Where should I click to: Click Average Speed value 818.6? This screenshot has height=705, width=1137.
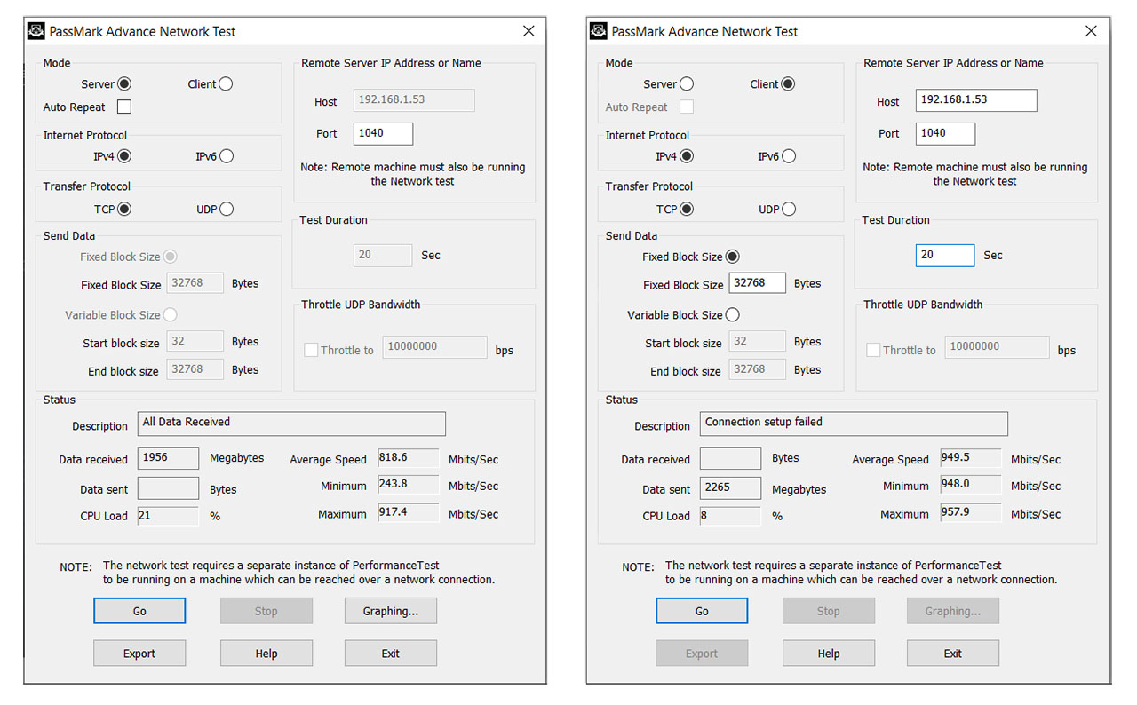(x=409, y=458)
